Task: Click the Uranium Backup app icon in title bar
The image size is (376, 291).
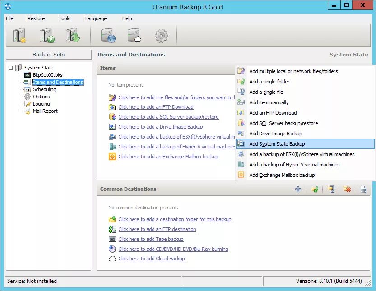Action: (x=8, y=6)
